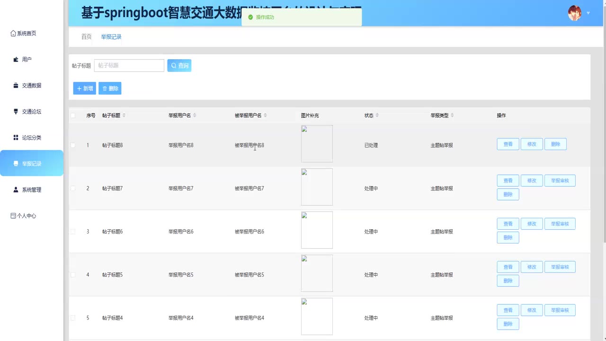This screenshot has width=606, height=341.
Task: Open 交通数据 via its briefcase icon
Action: [16, 86]
